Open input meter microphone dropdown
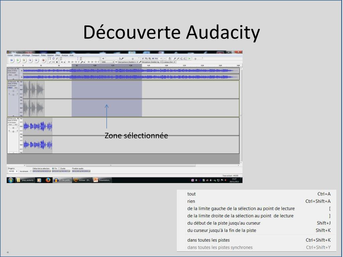This screenshot has width=343, height=257. [x=84, y=62]
